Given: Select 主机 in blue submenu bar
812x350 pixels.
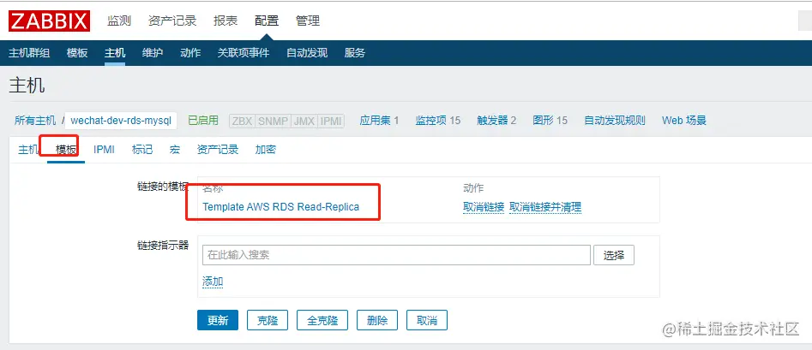Looking at the screenshot, I should tap(114, 53).
